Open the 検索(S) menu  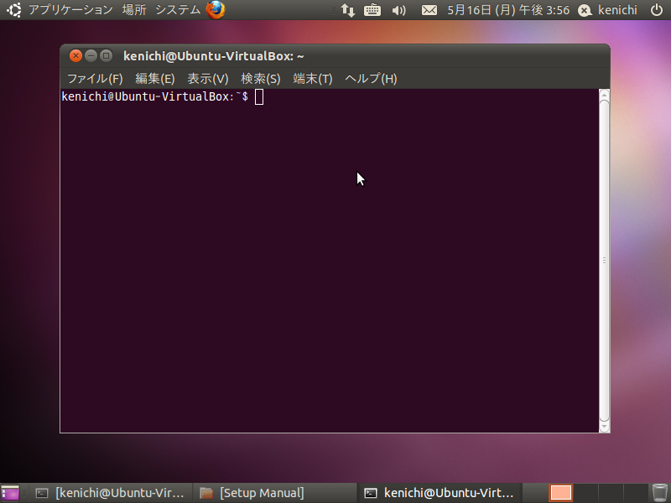click(x=261, y=79)
